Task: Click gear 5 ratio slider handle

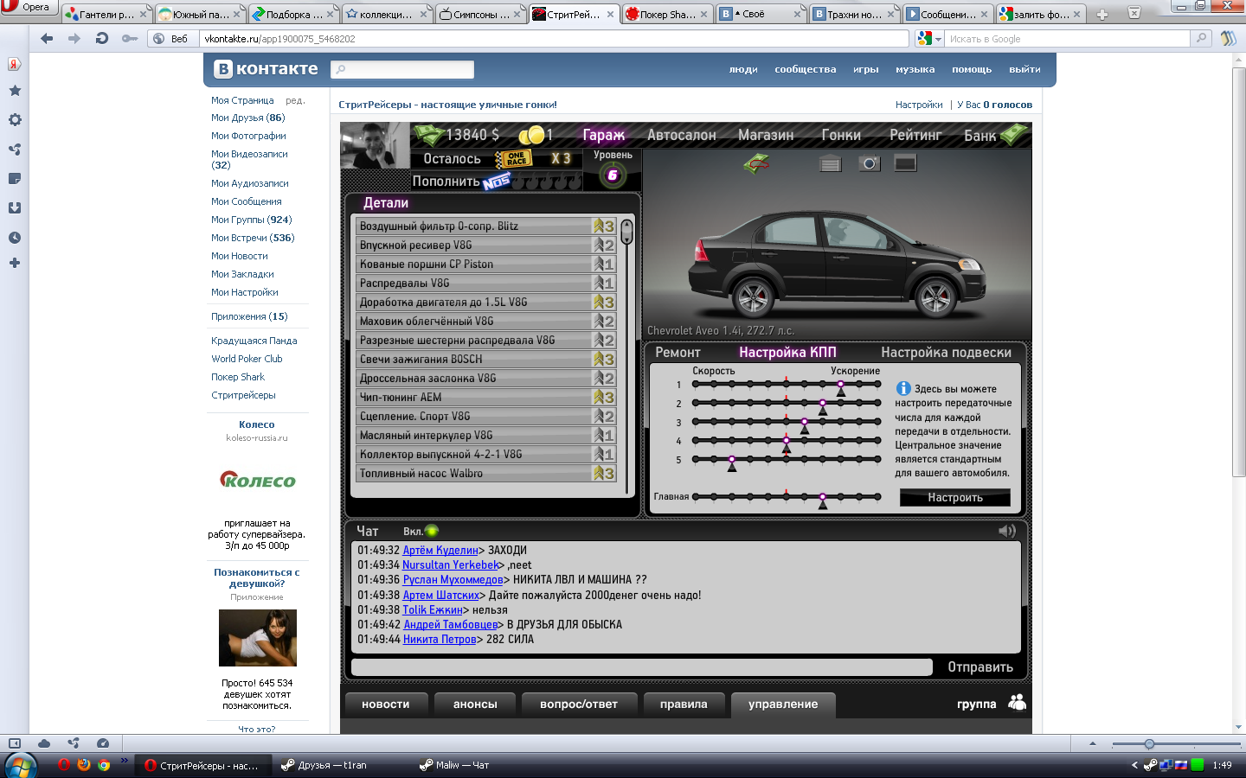Action: click(732, 462)
